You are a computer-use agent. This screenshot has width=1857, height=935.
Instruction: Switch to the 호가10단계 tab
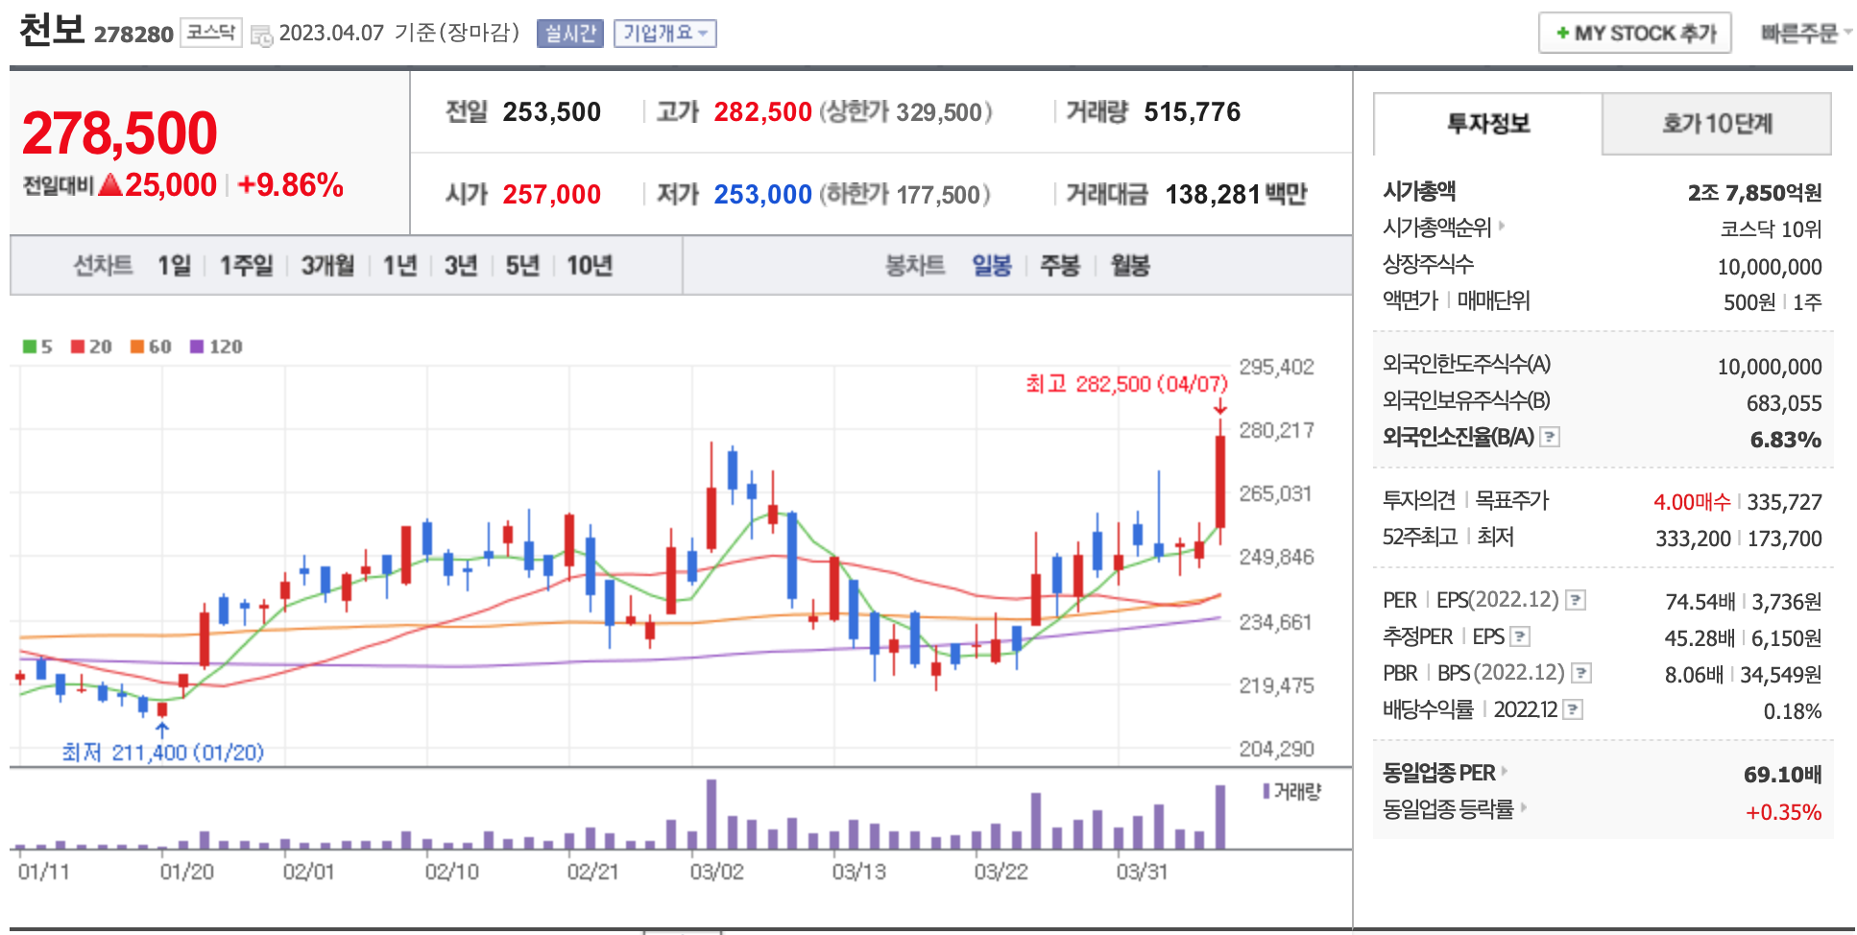coord(1716,124)
